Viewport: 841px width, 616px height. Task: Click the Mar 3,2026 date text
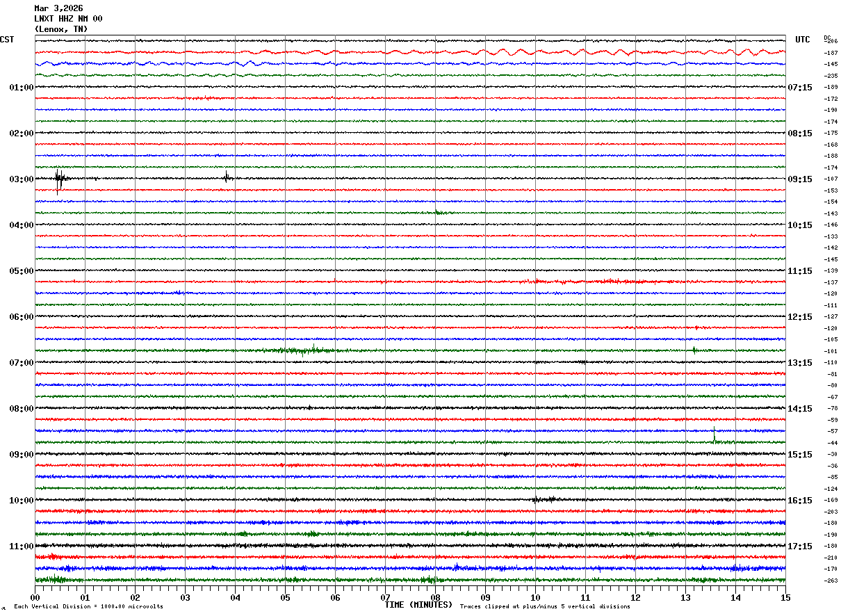tap(58, 8)
